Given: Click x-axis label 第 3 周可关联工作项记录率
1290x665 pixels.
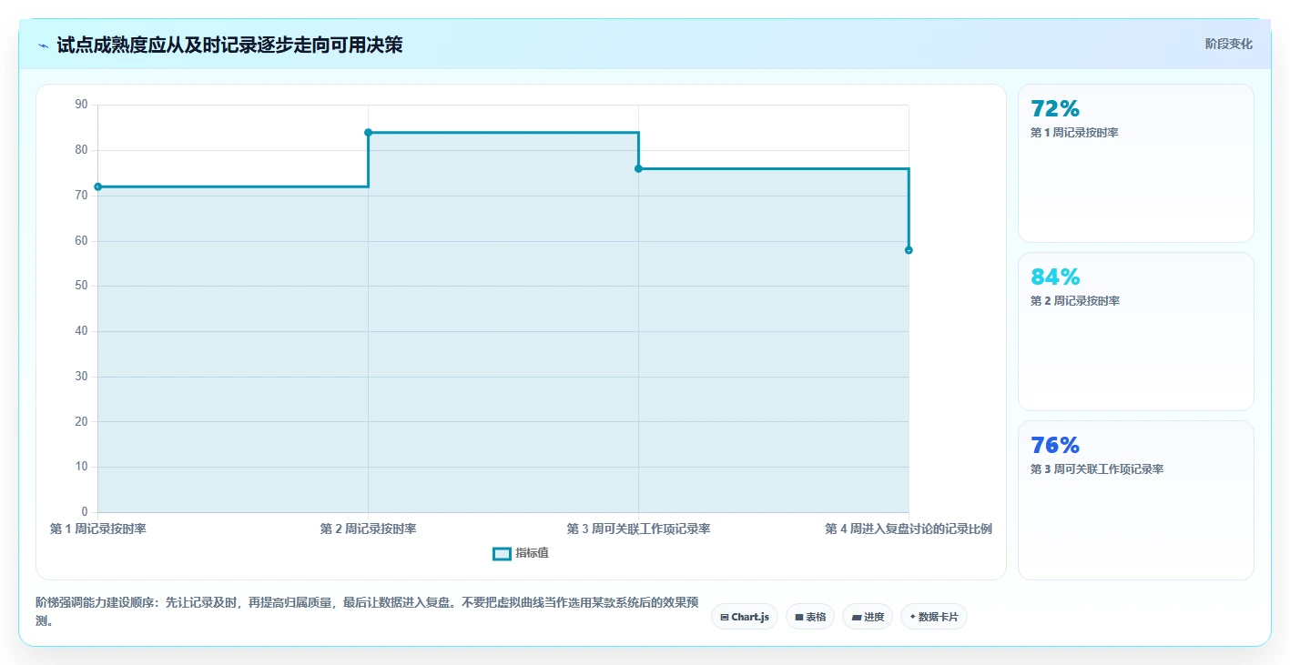Looking at the screenshot, I should coord(638,529).
